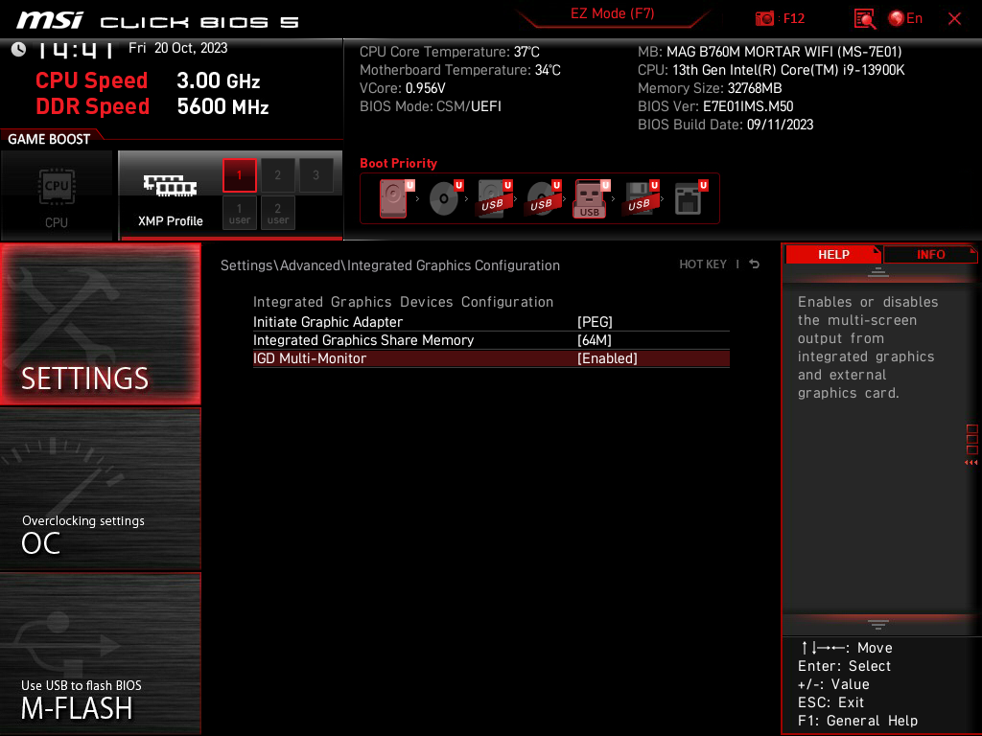Open the BIOS search magnifier icon

pyautogui.click(x=864, y=19)
